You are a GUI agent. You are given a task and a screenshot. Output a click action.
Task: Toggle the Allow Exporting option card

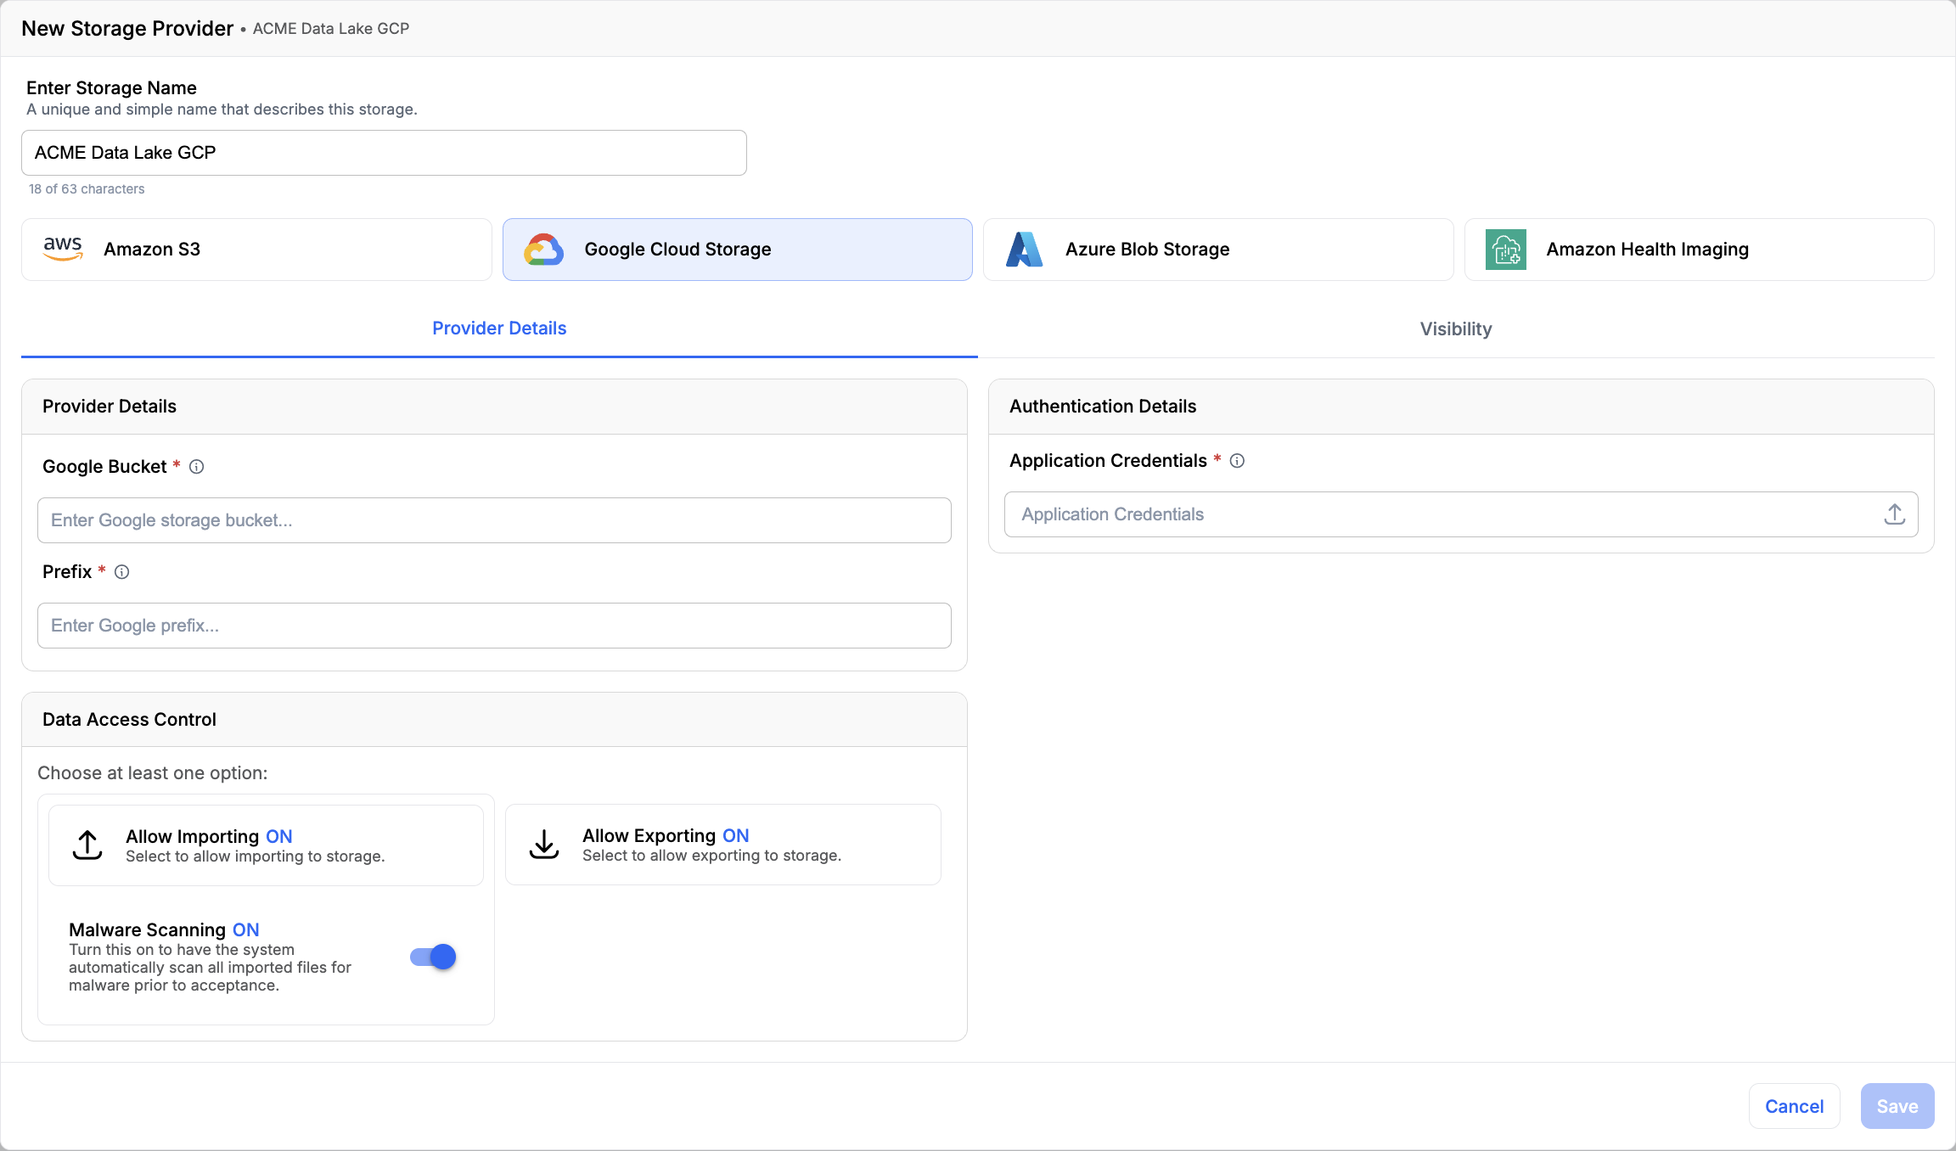pos(723,845)
